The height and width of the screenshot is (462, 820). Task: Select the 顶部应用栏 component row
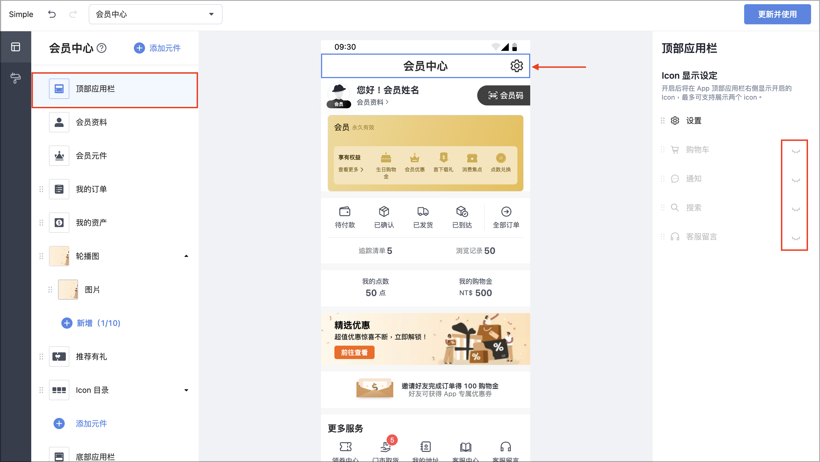click(115, 89)
